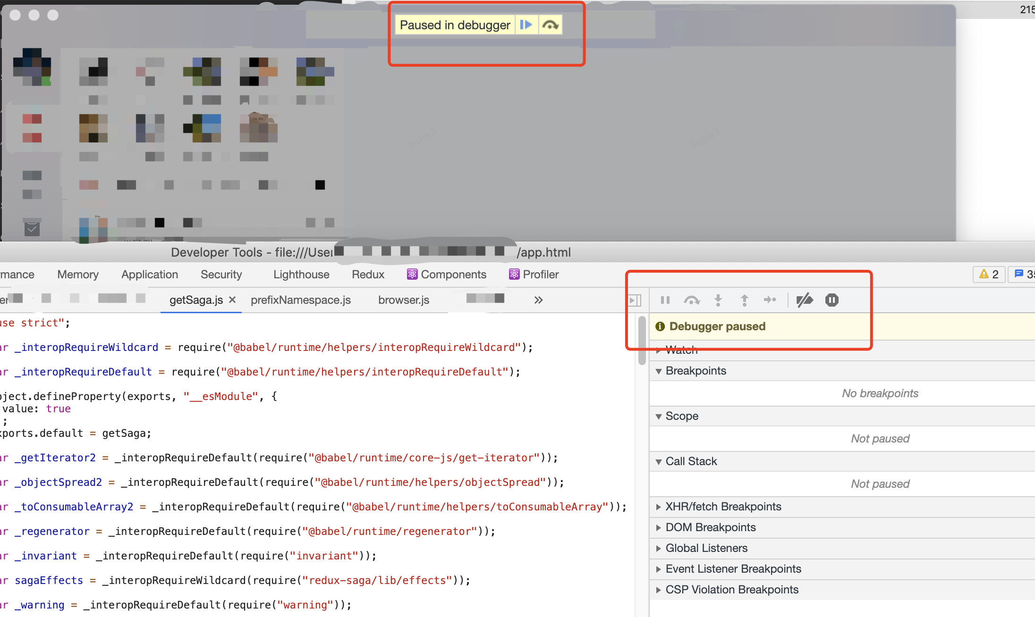Image resolution: width=1035 pixels, height=617 pixels.
Task: Close the getSaga.js tab
Action: point(232,300)
